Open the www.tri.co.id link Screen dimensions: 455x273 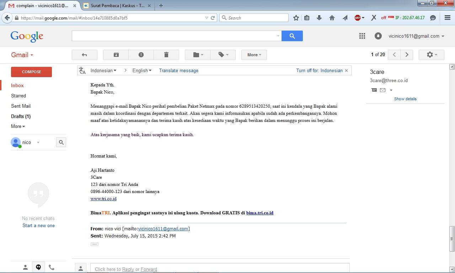[x=103, y=199]
